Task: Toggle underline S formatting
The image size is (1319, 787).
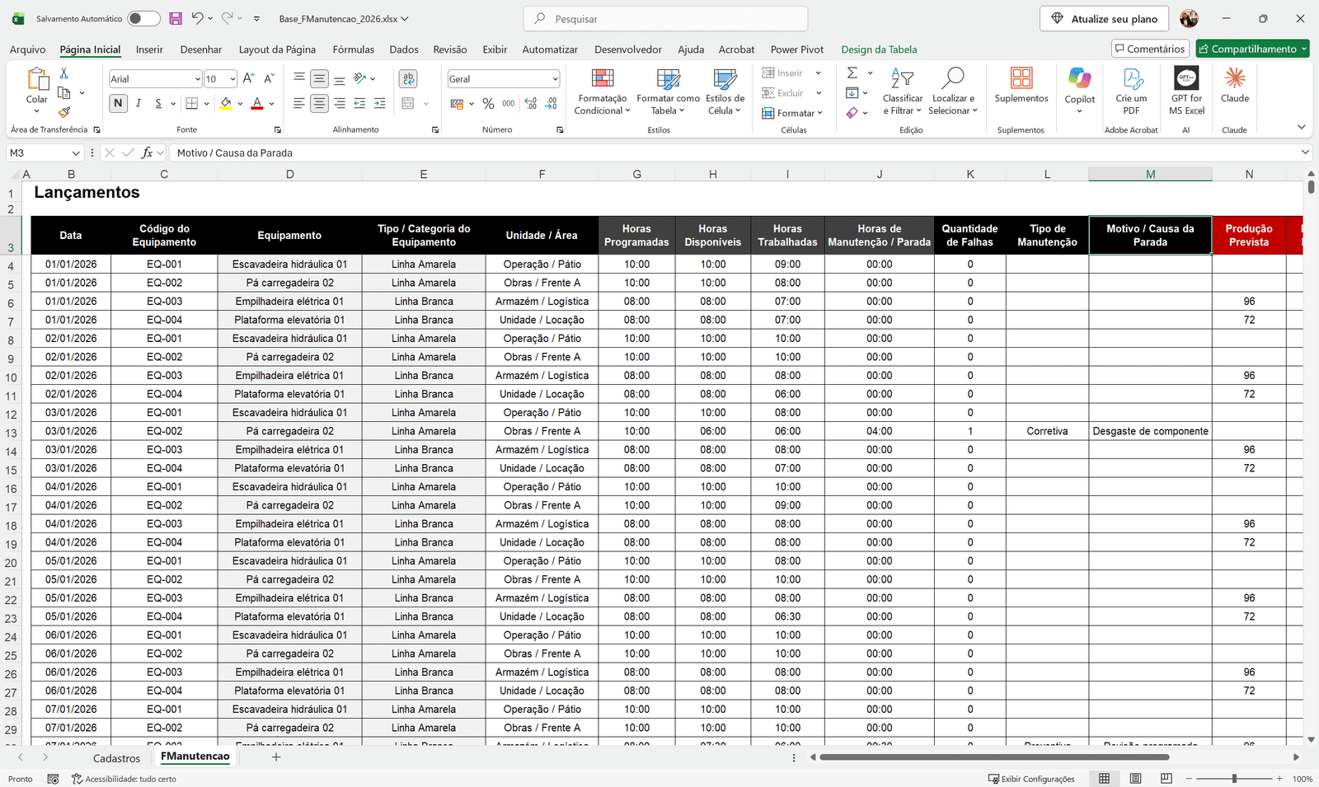Action: [x=157, y=104]
